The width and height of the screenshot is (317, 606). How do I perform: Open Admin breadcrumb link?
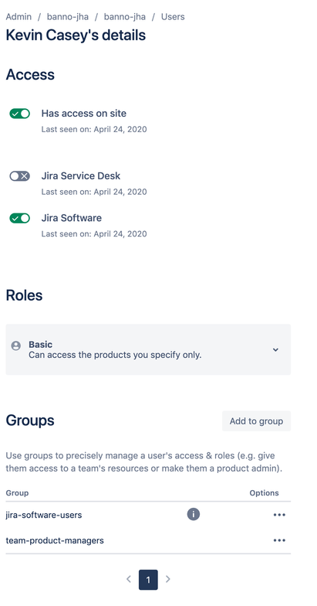click(x=19, y=17)
